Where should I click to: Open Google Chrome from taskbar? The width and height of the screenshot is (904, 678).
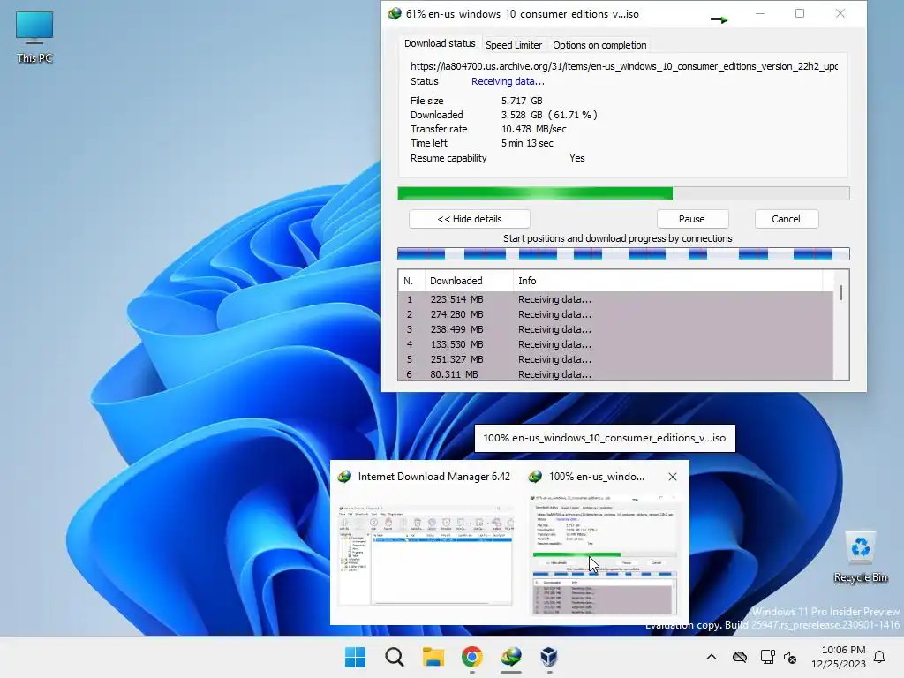coord(472,657)
